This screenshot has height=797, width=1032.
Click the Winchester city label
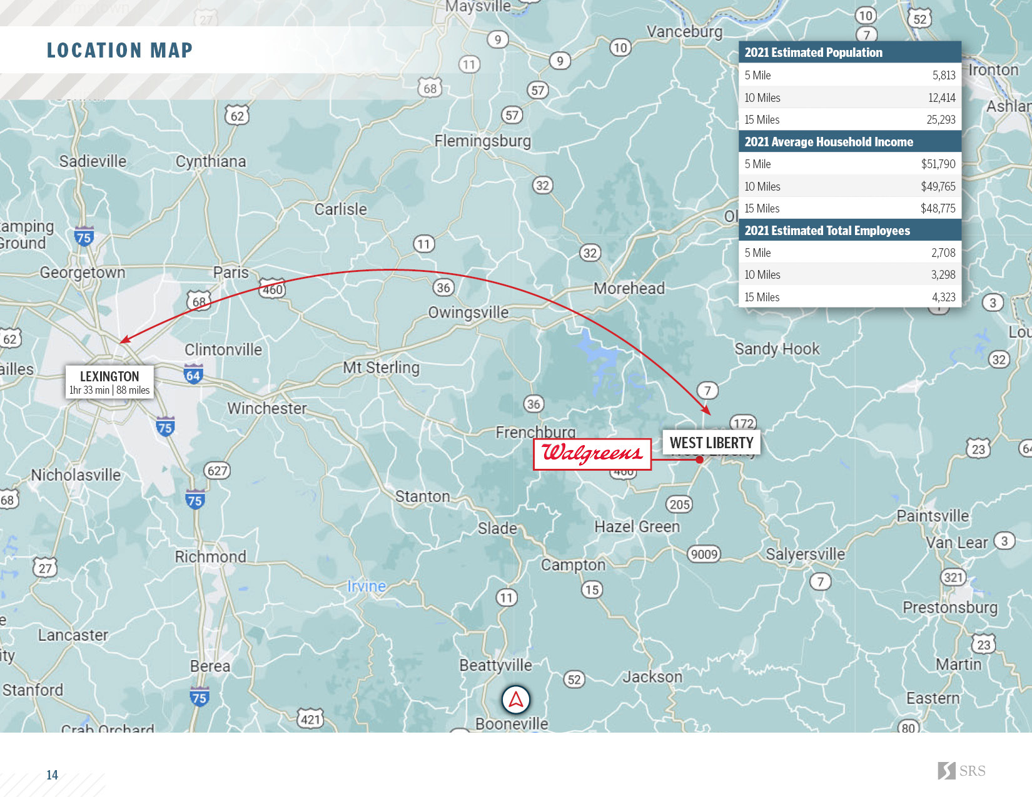point(267,408)
